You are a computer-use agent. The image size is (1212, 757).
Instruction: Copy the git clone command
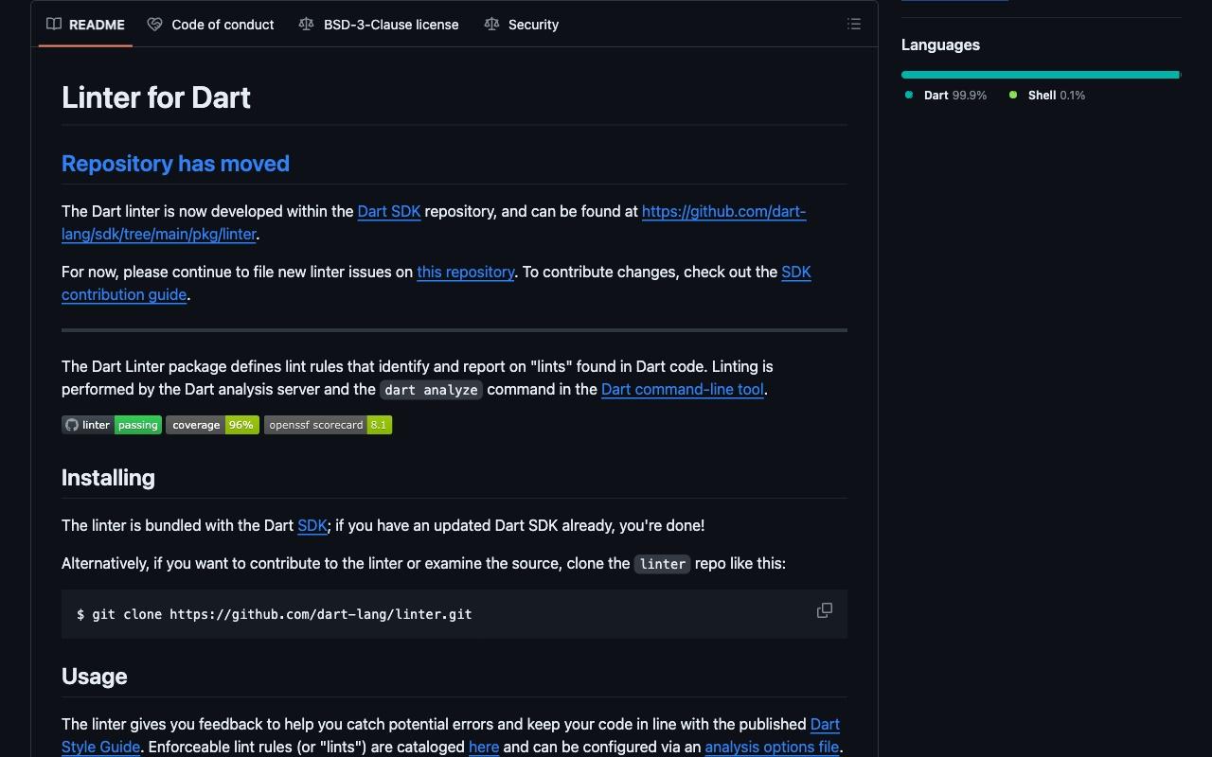coord(825,611)
